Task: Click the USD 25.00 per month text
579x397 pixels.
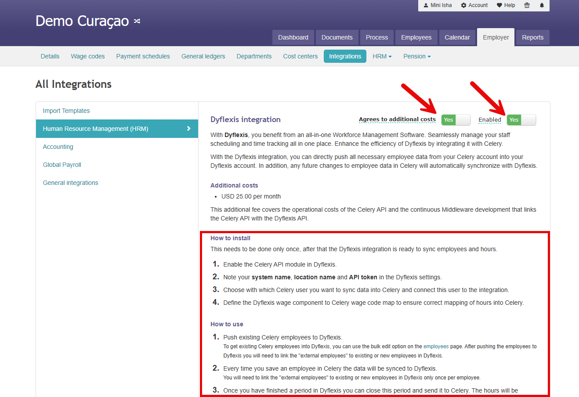Action: 251,196
